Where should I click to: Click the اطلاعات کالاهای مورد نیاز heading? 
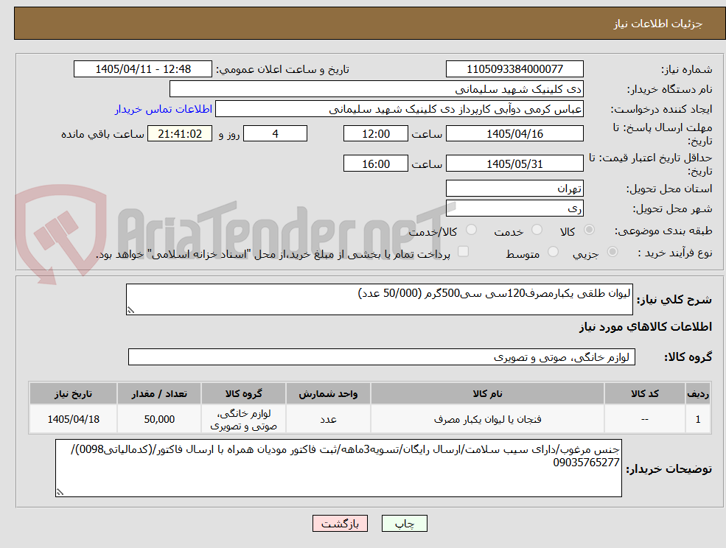coord(646,327)
